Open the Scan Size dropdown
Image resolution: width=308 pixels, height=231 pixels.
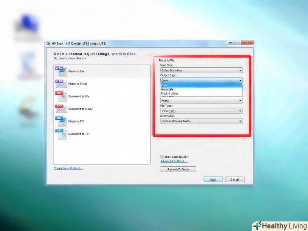201,70
